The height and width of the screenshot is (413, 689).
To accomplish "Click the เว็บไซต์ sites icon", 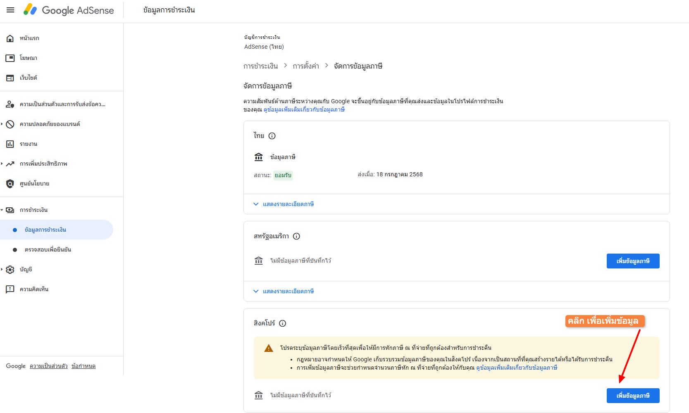I will point(10,78).
